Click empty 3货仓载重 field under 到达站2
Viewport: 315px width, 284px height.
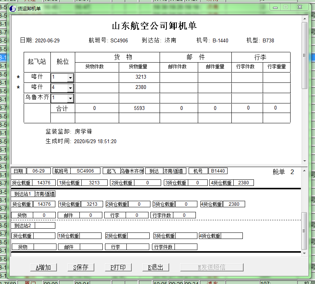click(x=186, y=236)
